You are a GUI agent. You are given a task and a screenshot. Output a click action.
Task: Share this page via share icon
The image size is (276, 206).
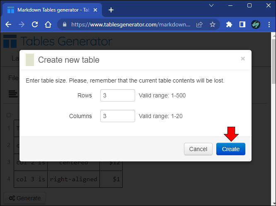click(x=199, y=24)
